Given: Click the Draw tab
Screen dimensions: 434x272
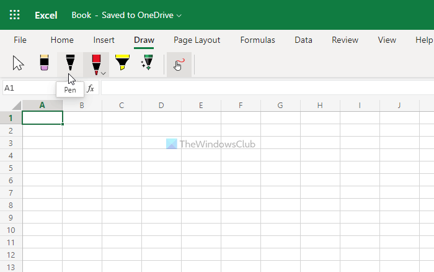Looking at the screenshot, I should coord(144,40).
